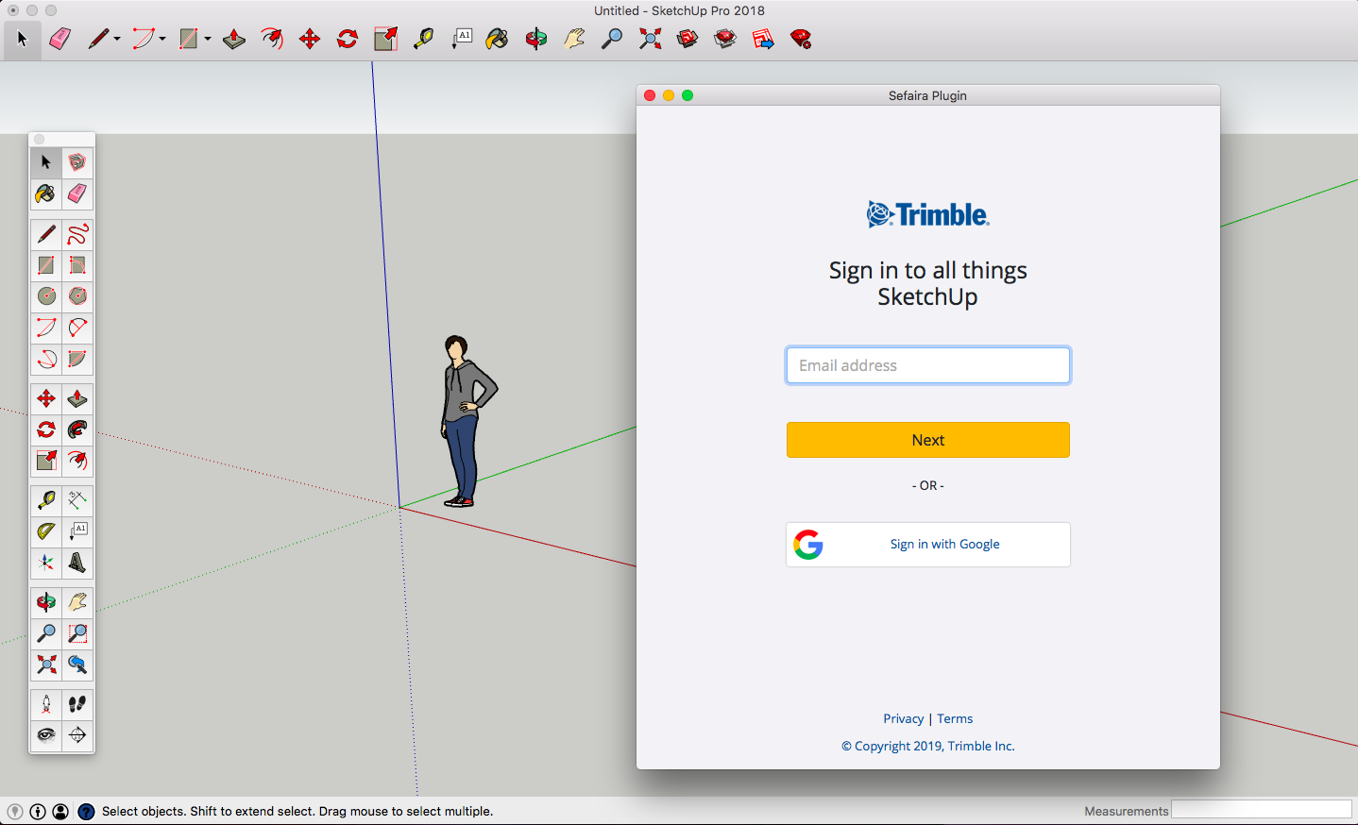Activate Push/Pull in the top toolbar
1358x825 pixels.
point(234,39)
